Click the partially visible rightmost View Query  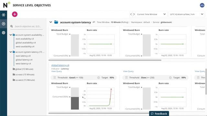coord(200,71)
